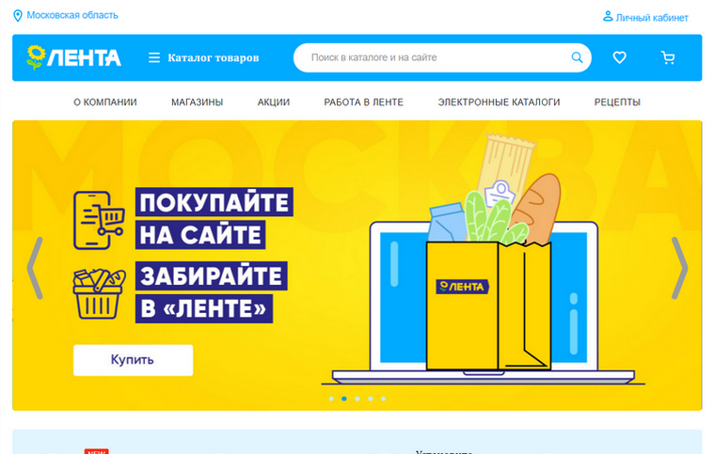Click the hamburger icon beside Каталог товаров

154,58
